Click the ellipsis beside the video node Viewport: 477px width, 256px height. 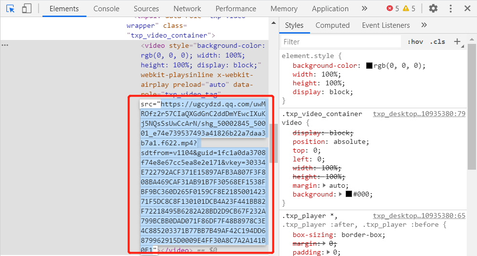pyautogui.click(x=5, y=45)
